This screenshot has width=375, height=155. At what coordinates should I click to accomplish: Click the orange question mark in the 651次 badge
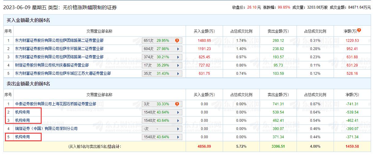(x=177, y=41)
